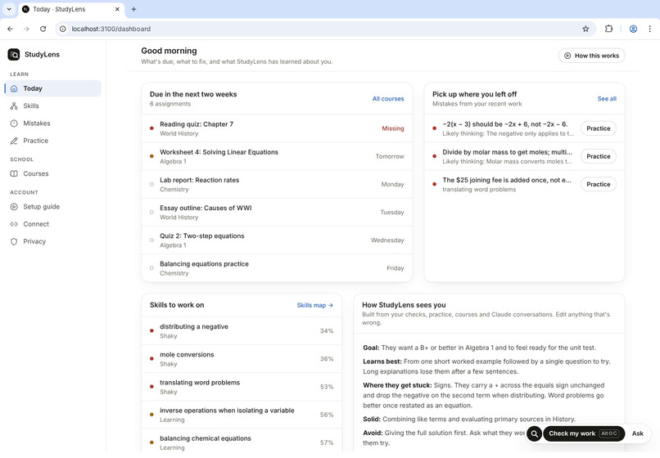Bookmark this page with star icon
The width and height of the screenshot is (660, 458).
(585, 29)
